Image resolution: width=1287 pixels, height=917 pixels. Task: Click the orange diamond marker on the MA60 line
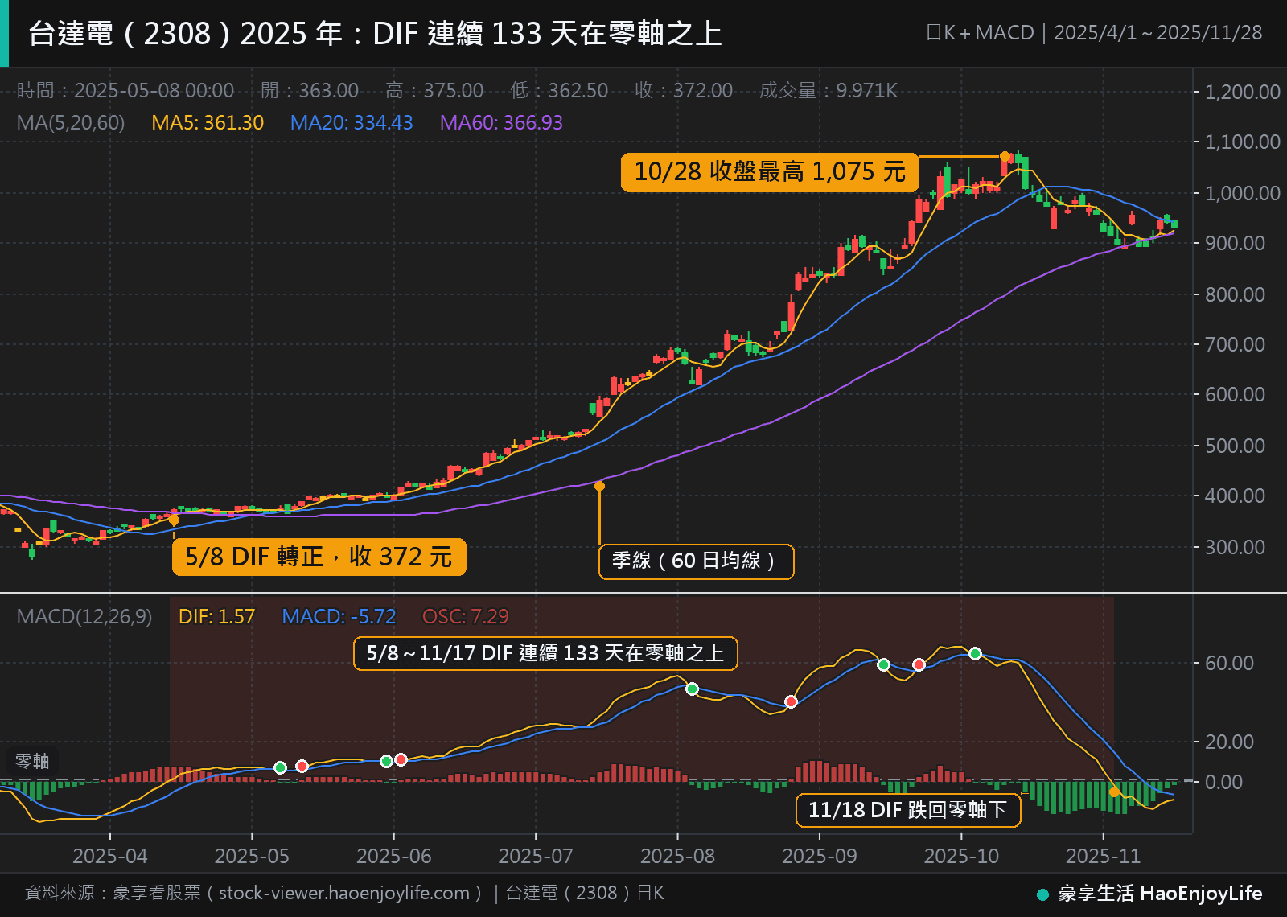pyautogui.click(x=599, y=486)
